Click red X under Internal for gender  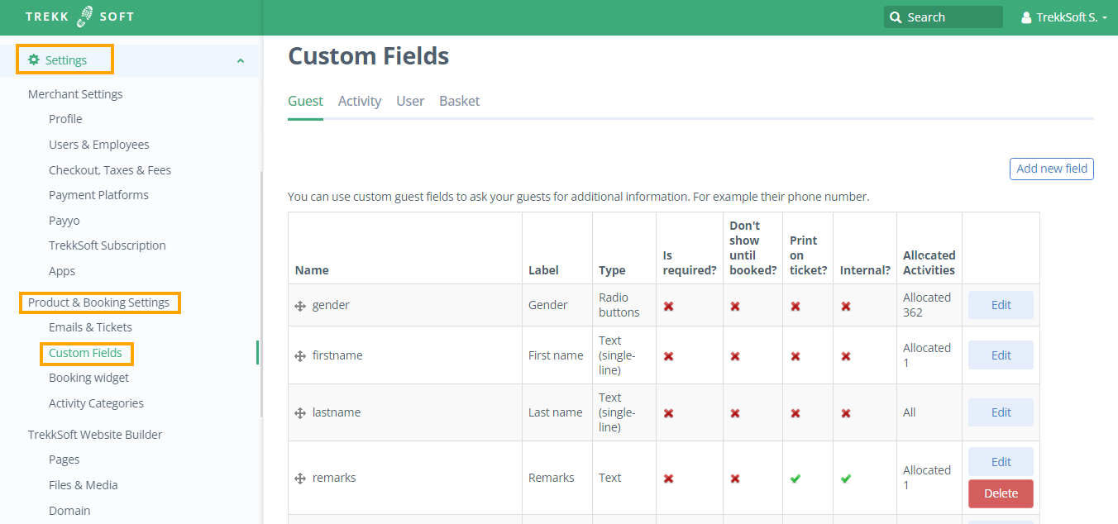coord(846,306)
